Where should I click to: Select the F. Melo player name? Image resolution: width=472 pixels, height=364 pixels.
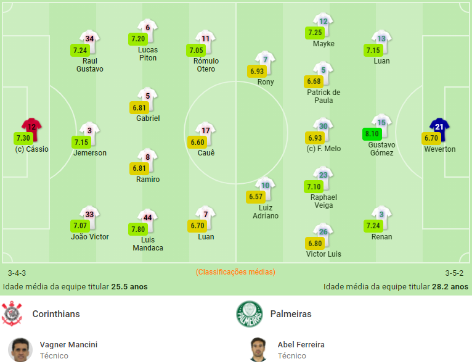[x=328, y=149]
